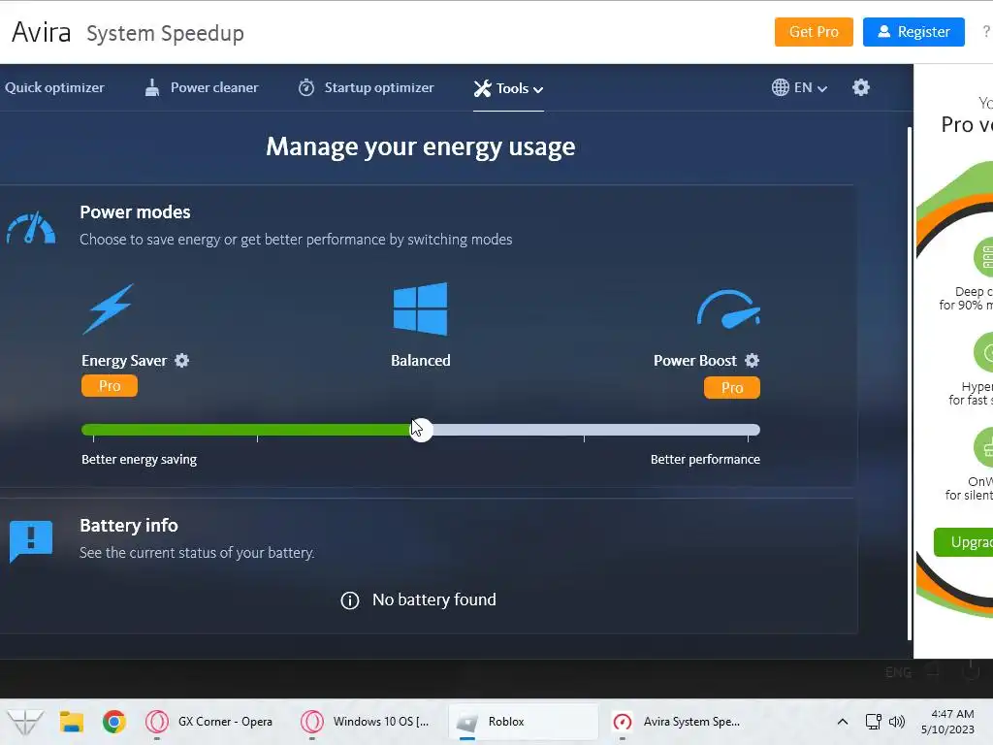Select the Energy Saver lightning bolt icon
993x745 pixels.
tap(109, 308)
